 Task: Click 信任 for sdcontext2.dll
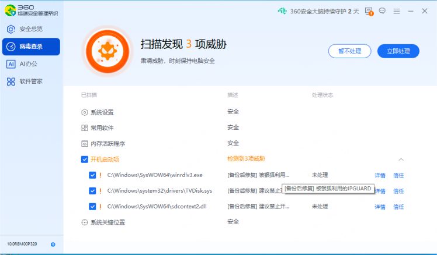coord(398,207)
